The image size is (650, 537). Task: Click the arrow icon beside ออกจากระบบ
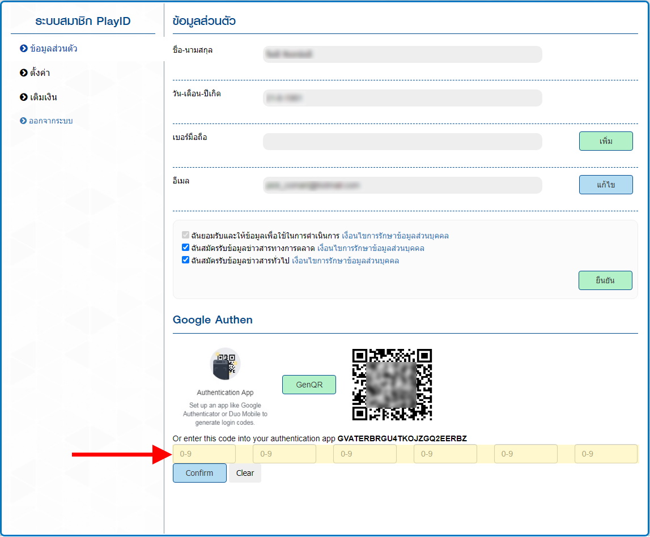pyautogui.click(x=24, y=121)
